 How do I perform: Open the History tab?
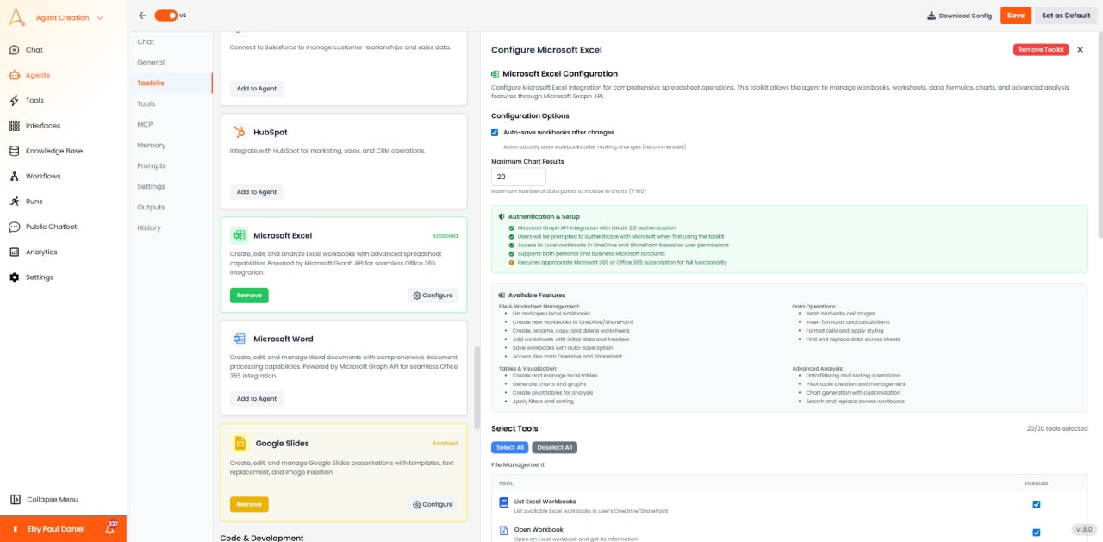click(149, 227)
